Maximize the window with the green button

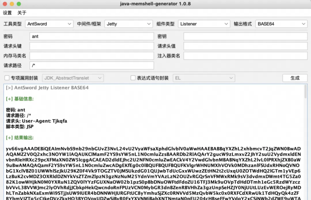19,4
